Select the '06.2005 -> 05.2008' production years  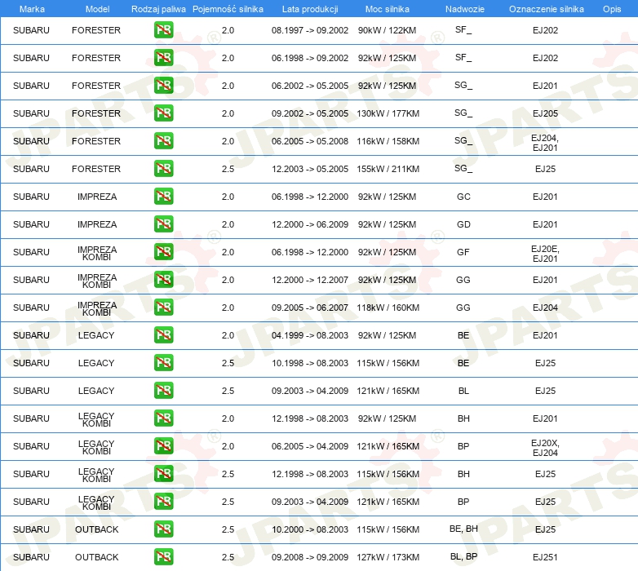310,141
